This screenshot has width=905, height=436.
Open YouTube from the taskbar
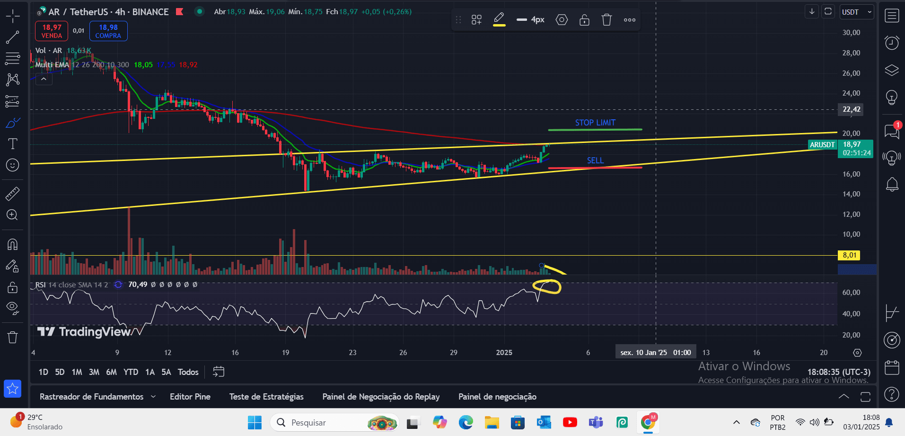(x=570, y=422)
